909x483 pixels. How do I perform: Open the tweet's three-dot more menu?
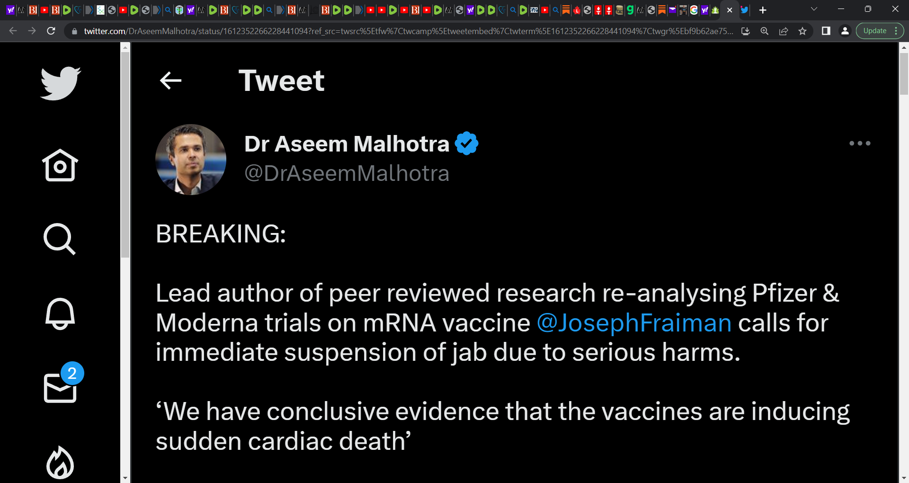tap(860, 143)
